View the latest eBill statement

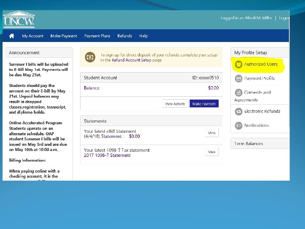point(212,133)
